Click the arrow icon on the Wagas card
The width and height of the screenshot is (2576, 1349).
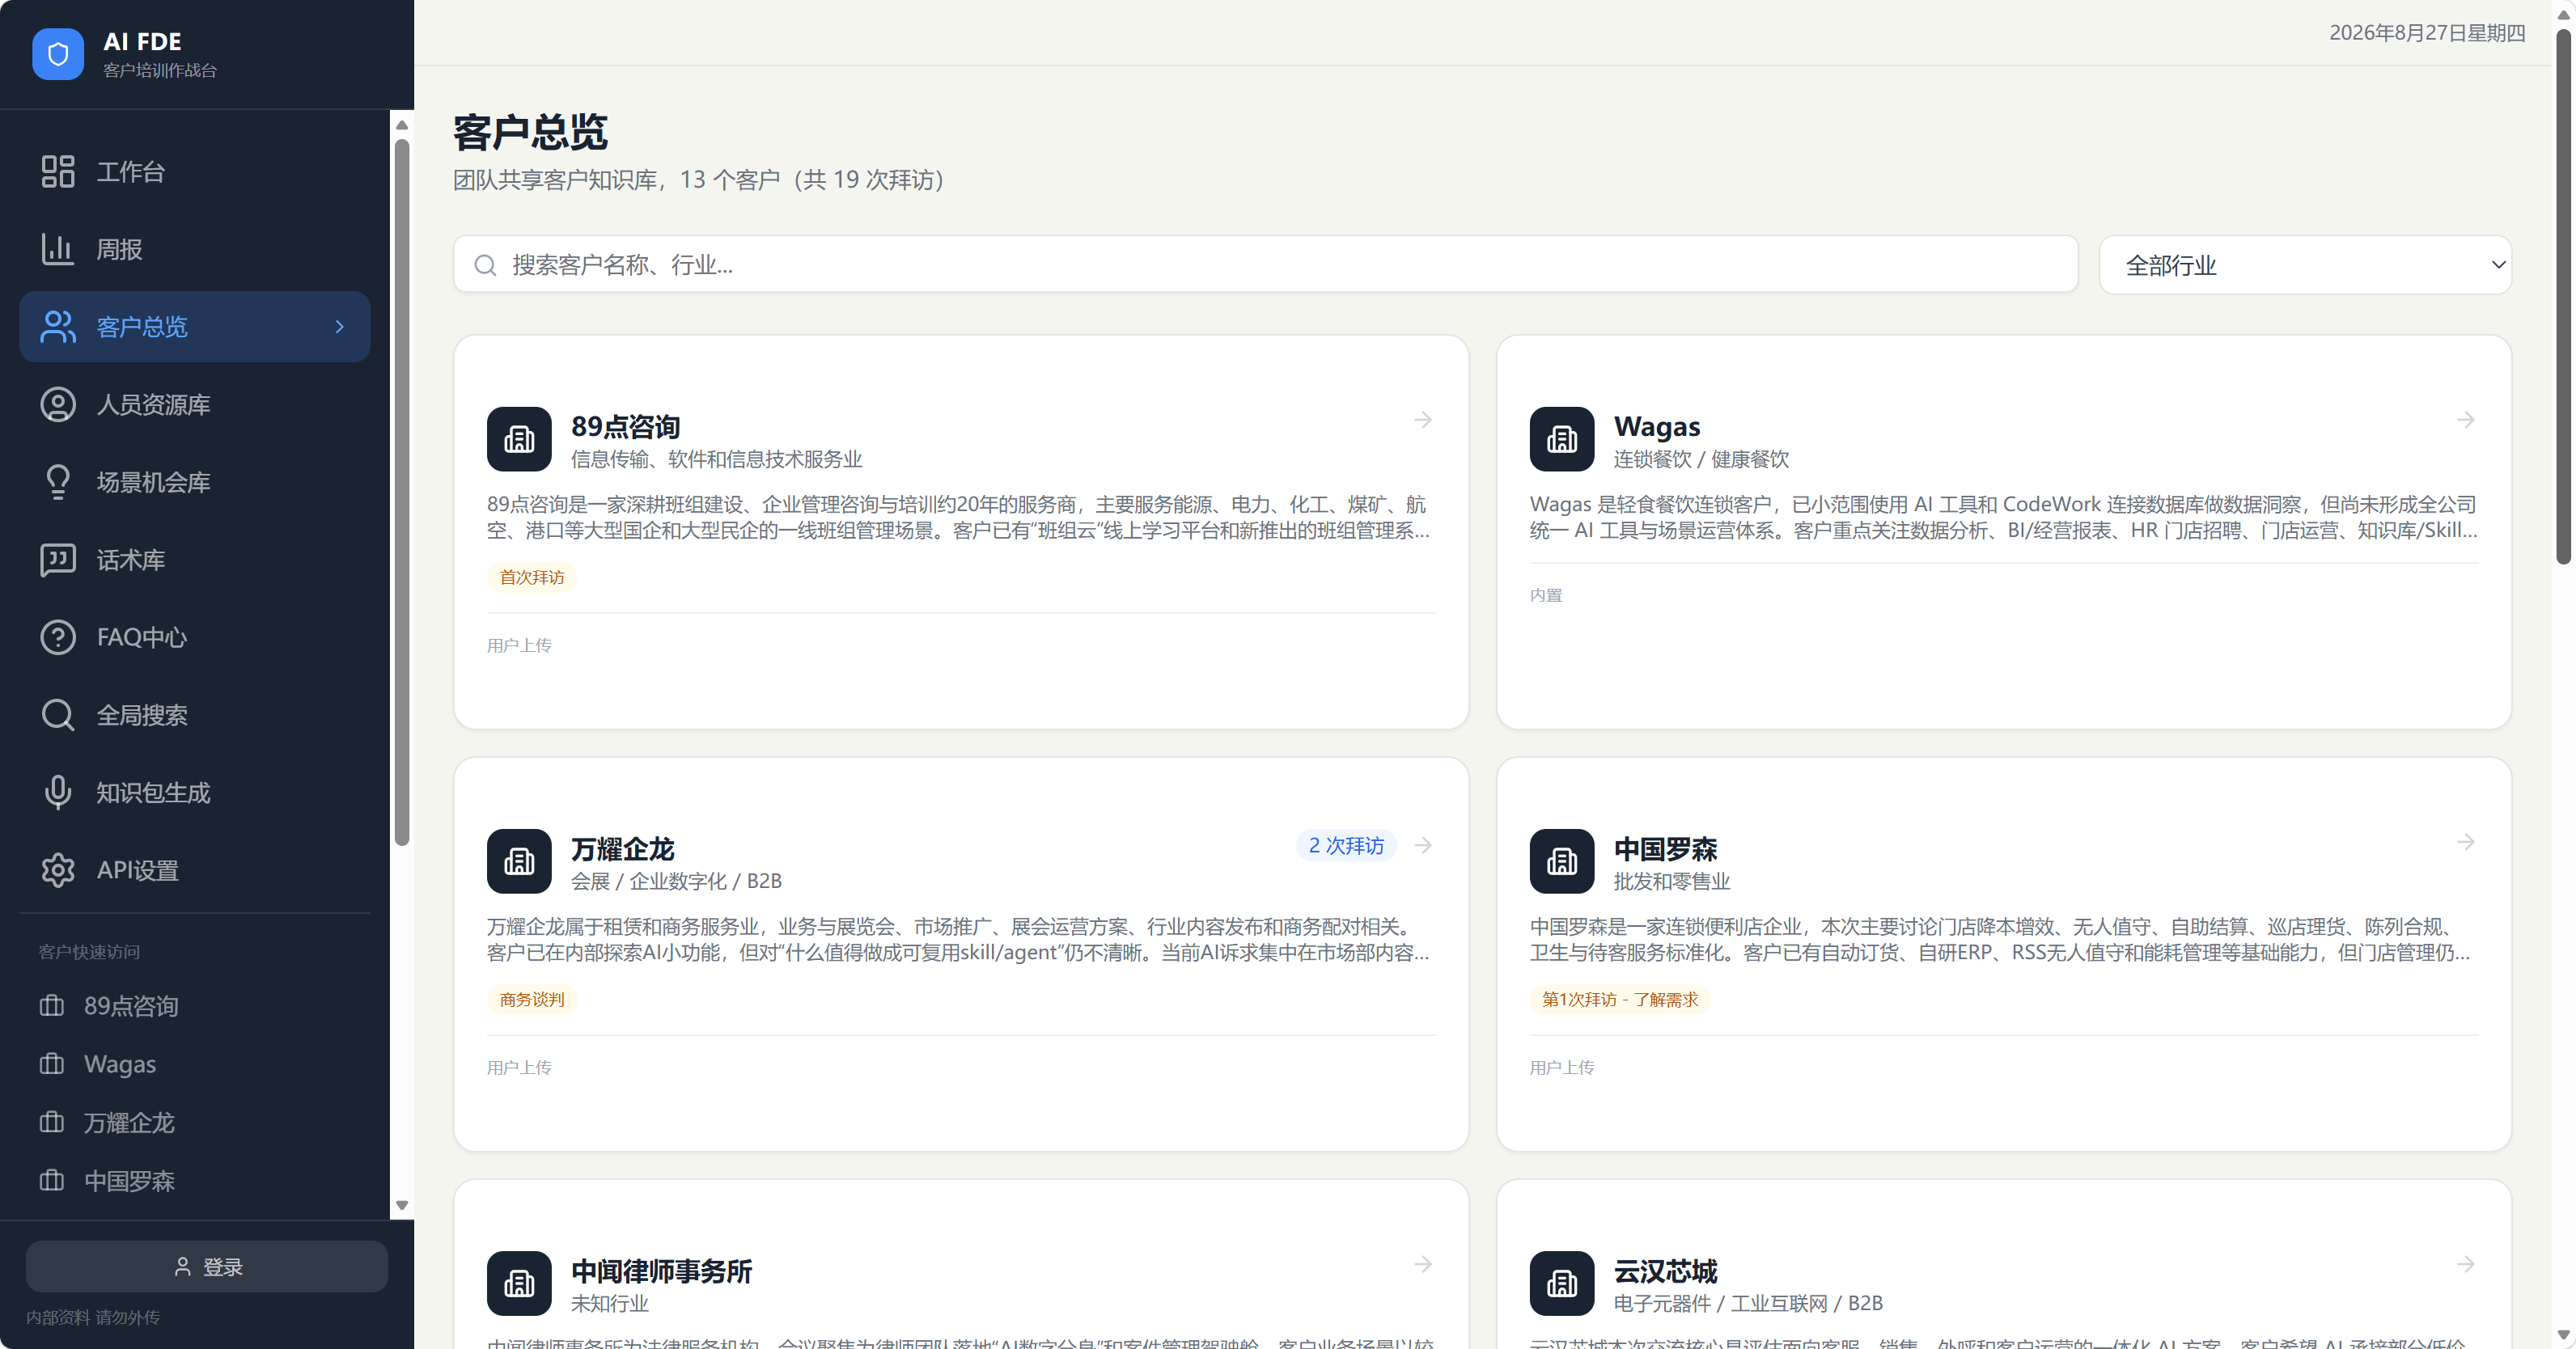2466,420
